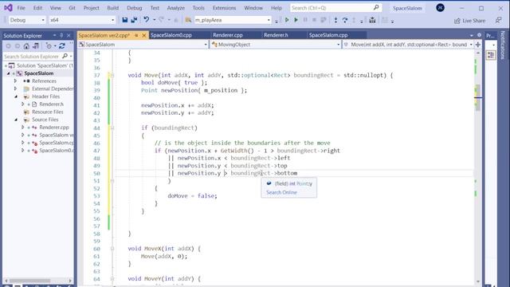Image resolution: width=510 pixels, height=287 pixels.
Task: Click the user account avatar
Action: [x=440, y=8]
